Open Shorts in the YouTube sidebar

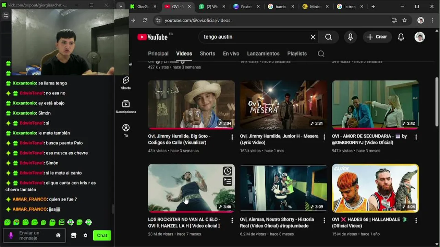click(126, 83)
